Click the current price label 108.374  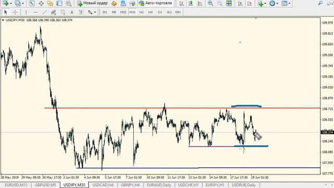click(x=327, y=132)
